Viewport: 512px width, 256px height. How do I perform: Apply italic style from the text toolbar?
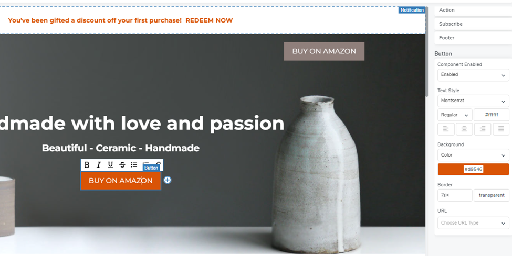pyautogui.click(x=99, y=165)
